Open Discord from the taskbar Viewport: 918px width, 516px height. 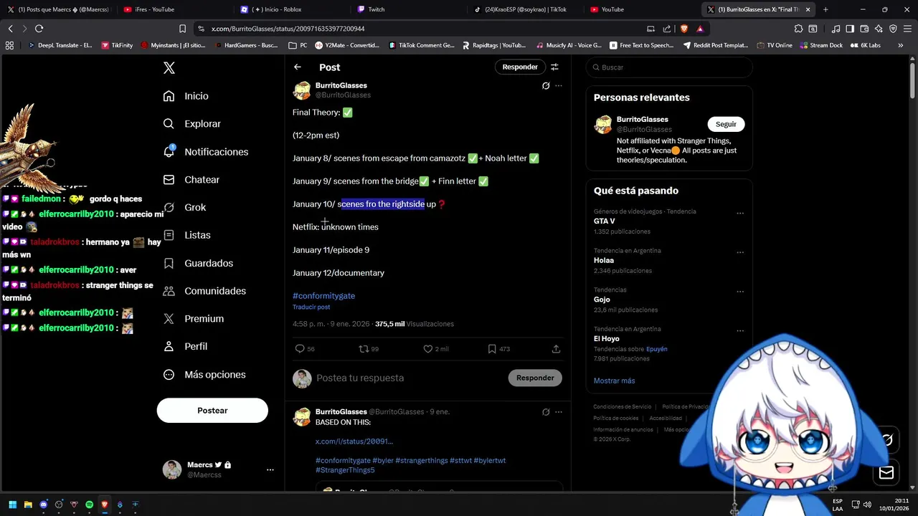(x=44, y=505)
